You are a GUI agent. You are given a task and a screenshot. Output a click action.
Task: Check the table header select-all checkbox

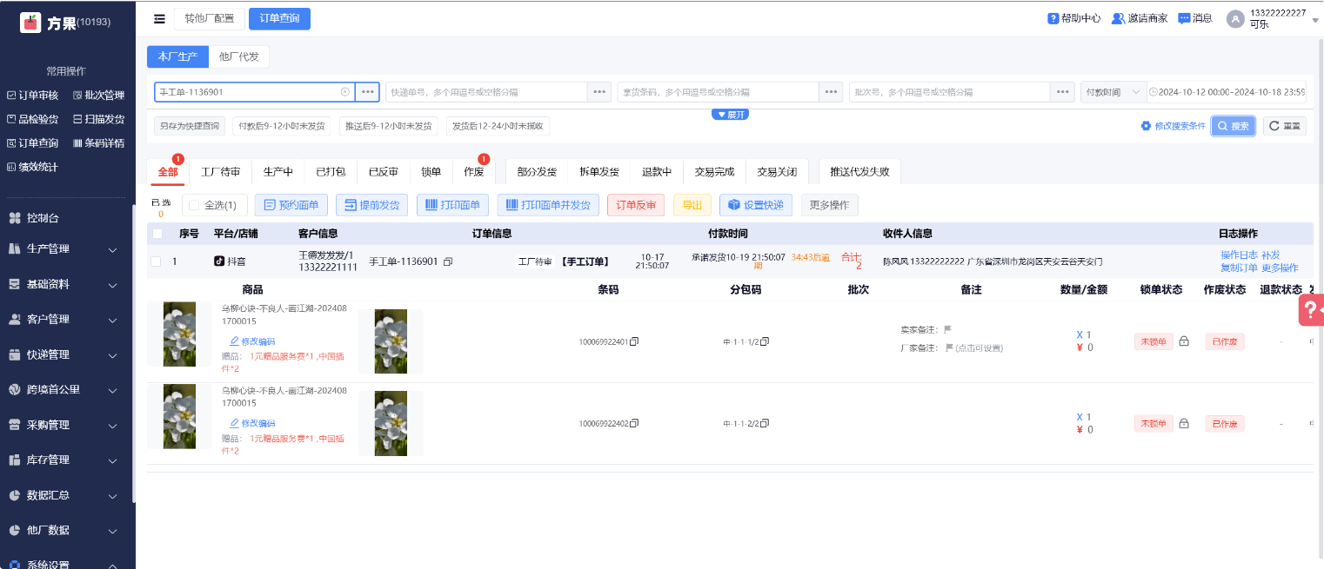point(157,234)
